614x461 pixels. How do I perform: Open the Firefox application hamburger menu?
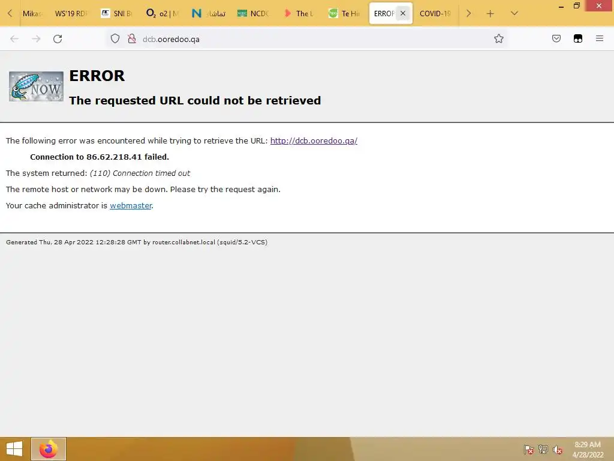click(600, 38)
